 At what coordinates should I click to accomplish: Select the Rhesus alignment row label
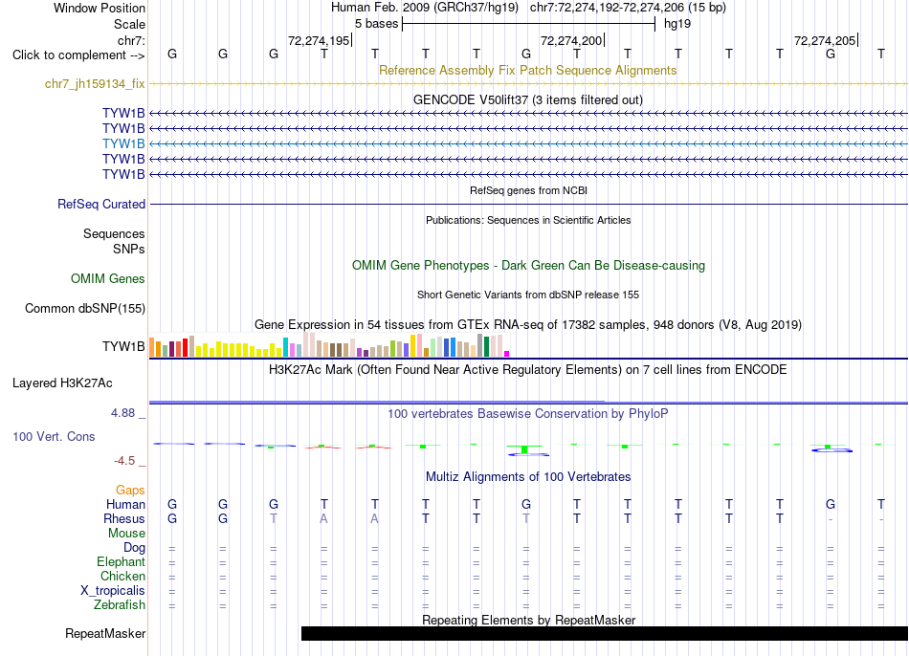point(124,518)
